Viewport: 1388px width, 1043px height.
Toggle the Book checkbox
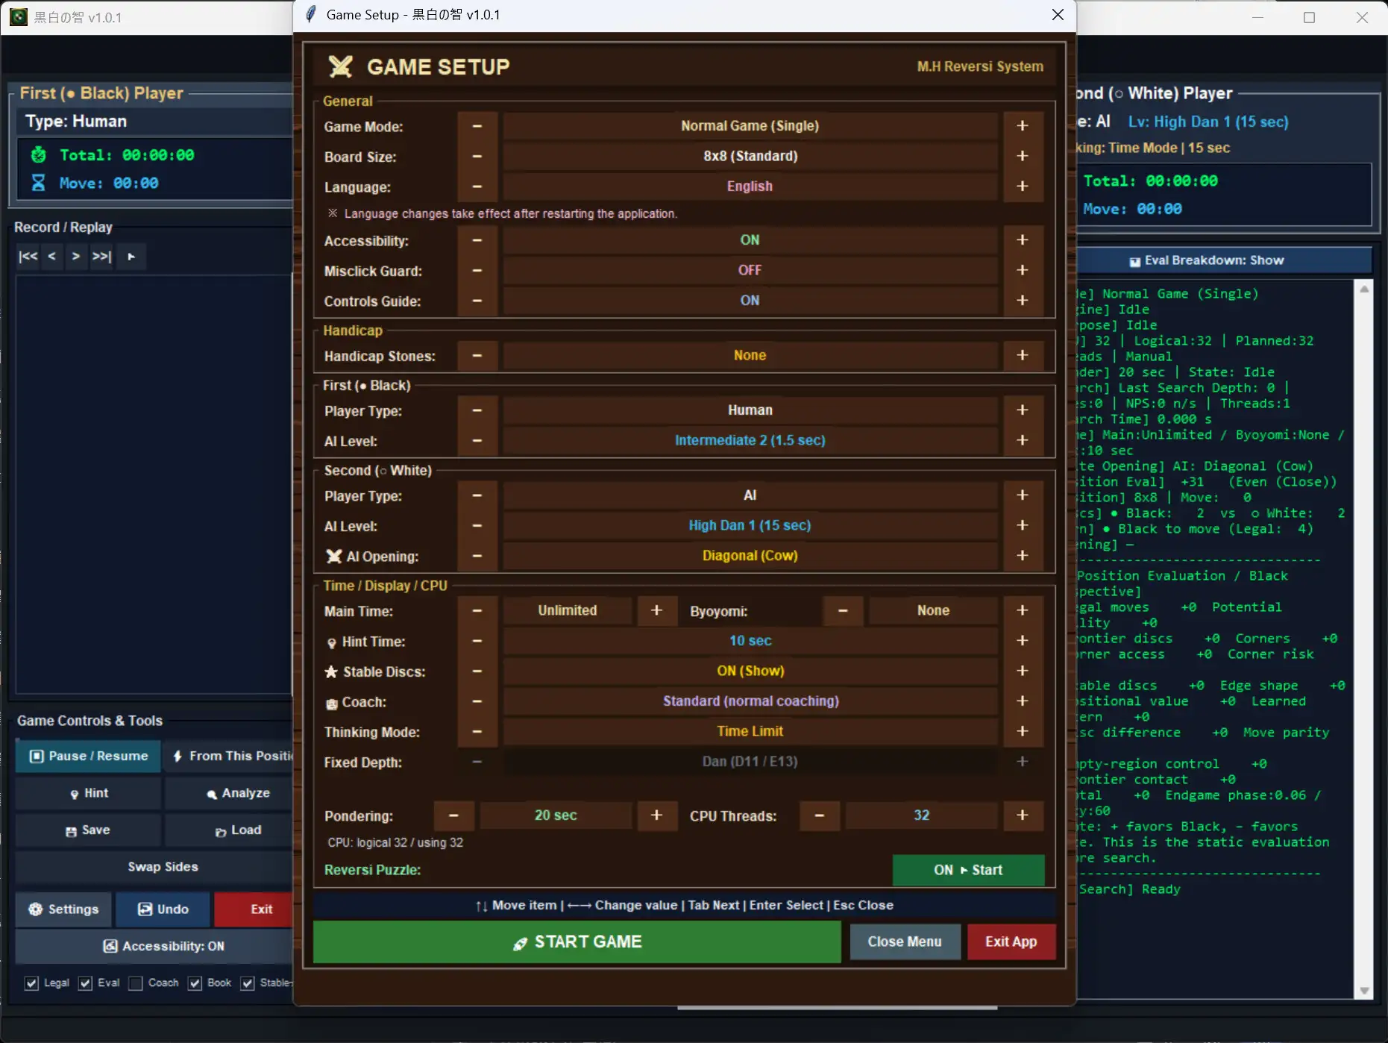click(195, 983)
